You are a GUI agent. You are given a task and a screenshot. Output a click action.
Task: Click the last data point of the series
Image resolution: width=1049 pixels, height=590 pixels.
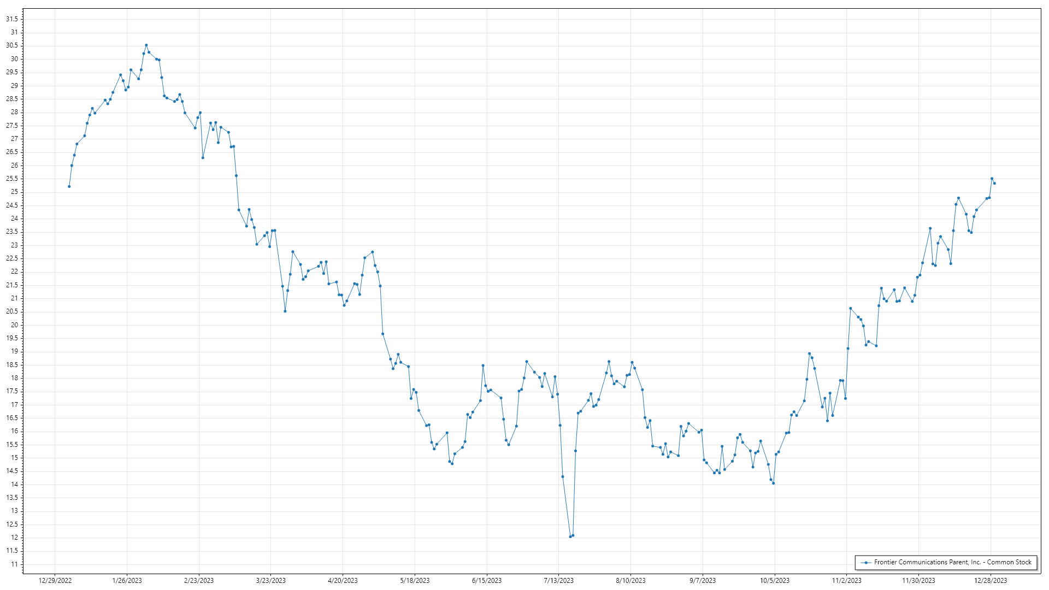click(994, 183)
